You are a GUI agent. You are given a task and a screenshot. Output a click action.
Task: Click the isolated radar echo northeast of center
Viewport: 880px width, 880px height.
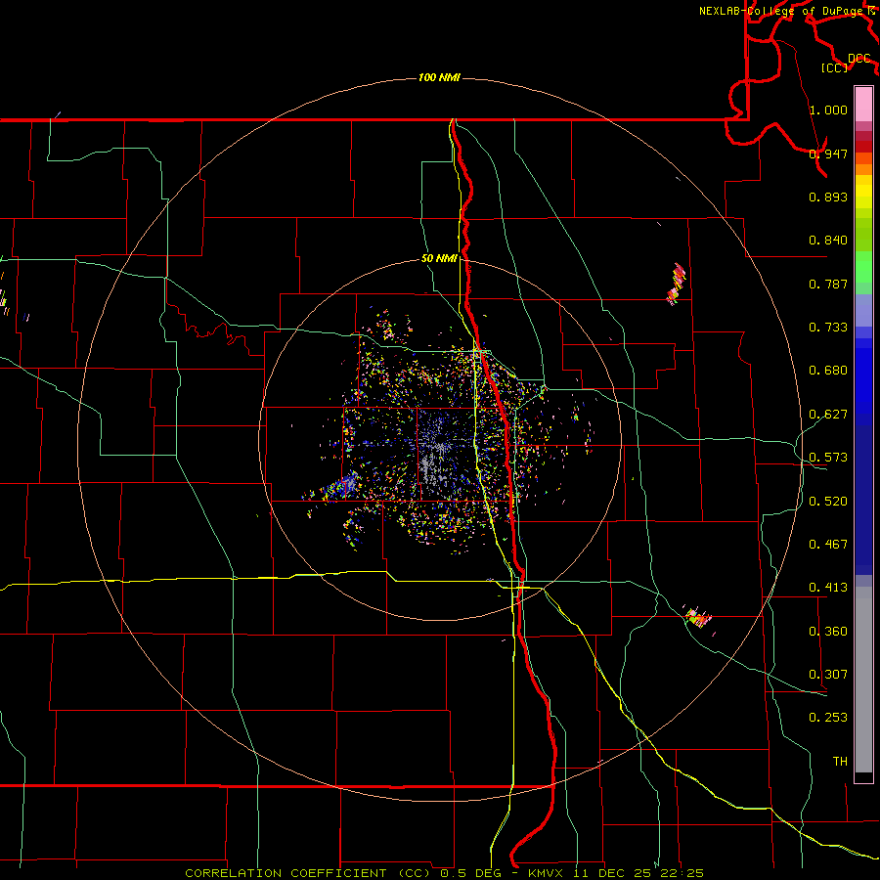677,284
